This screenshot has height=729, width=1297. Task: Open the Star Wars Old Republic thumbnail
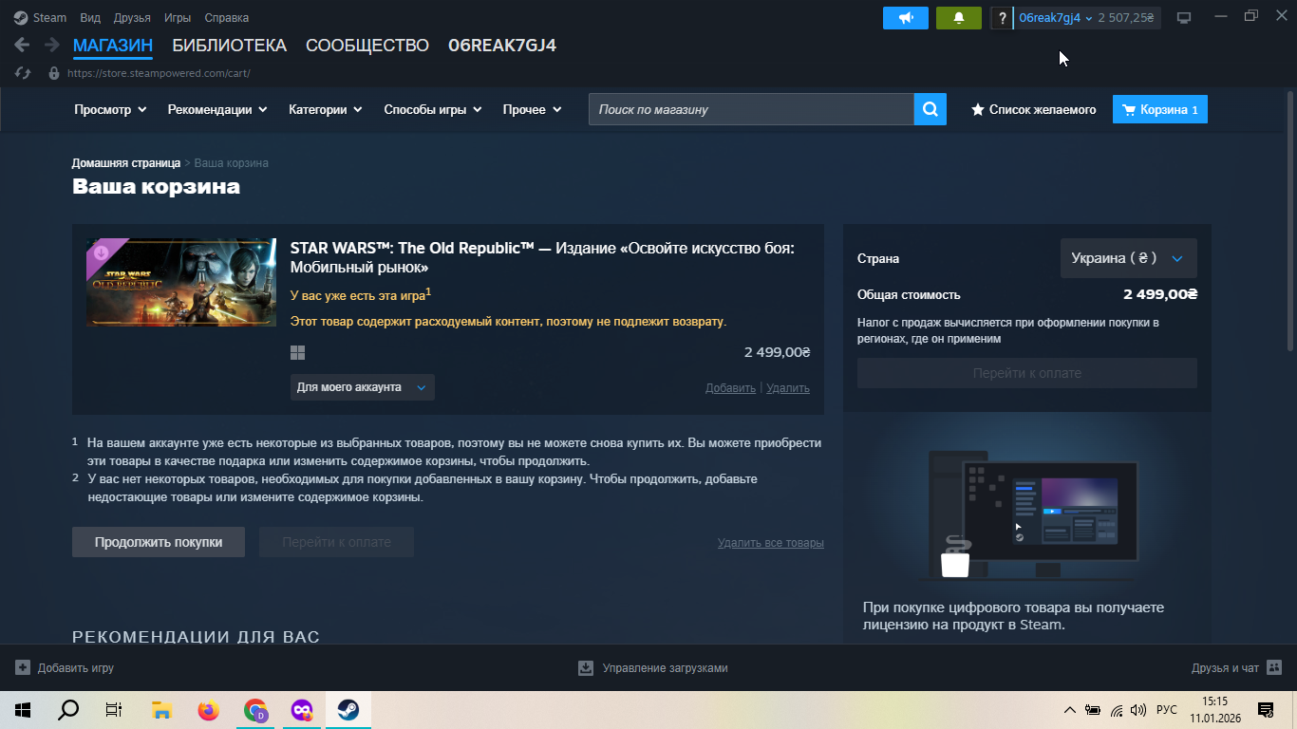tap(181, 282)
